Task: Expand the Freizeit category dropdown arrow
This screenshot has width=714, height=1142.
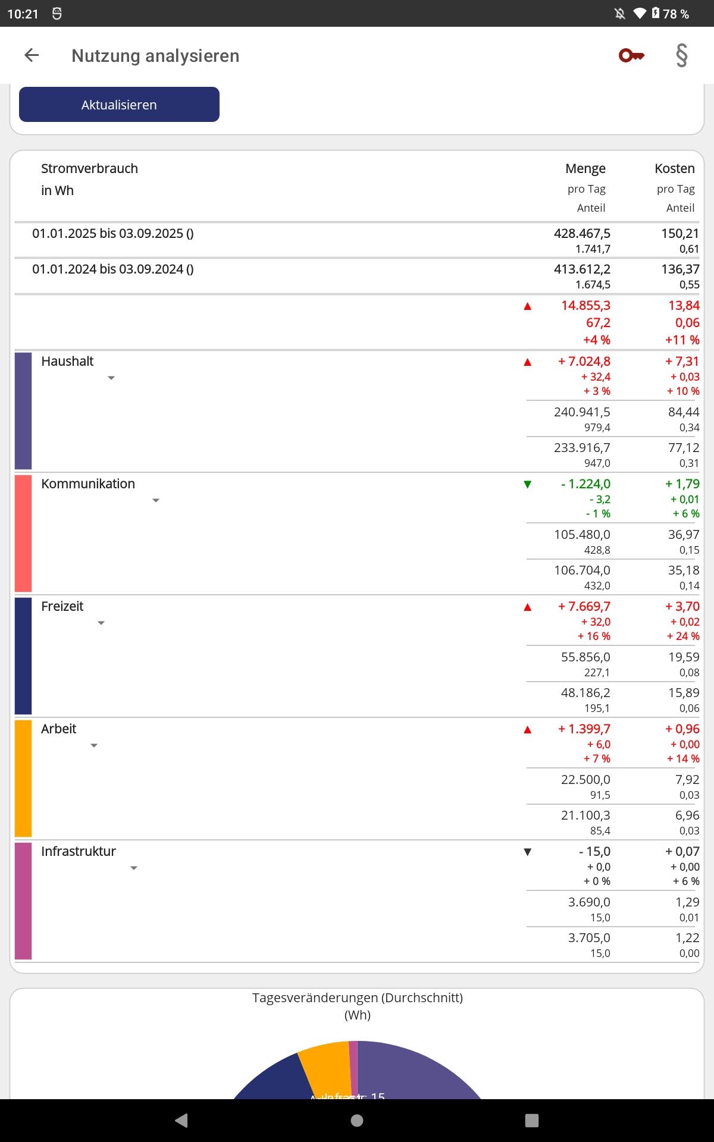Action: coord(101,623)
